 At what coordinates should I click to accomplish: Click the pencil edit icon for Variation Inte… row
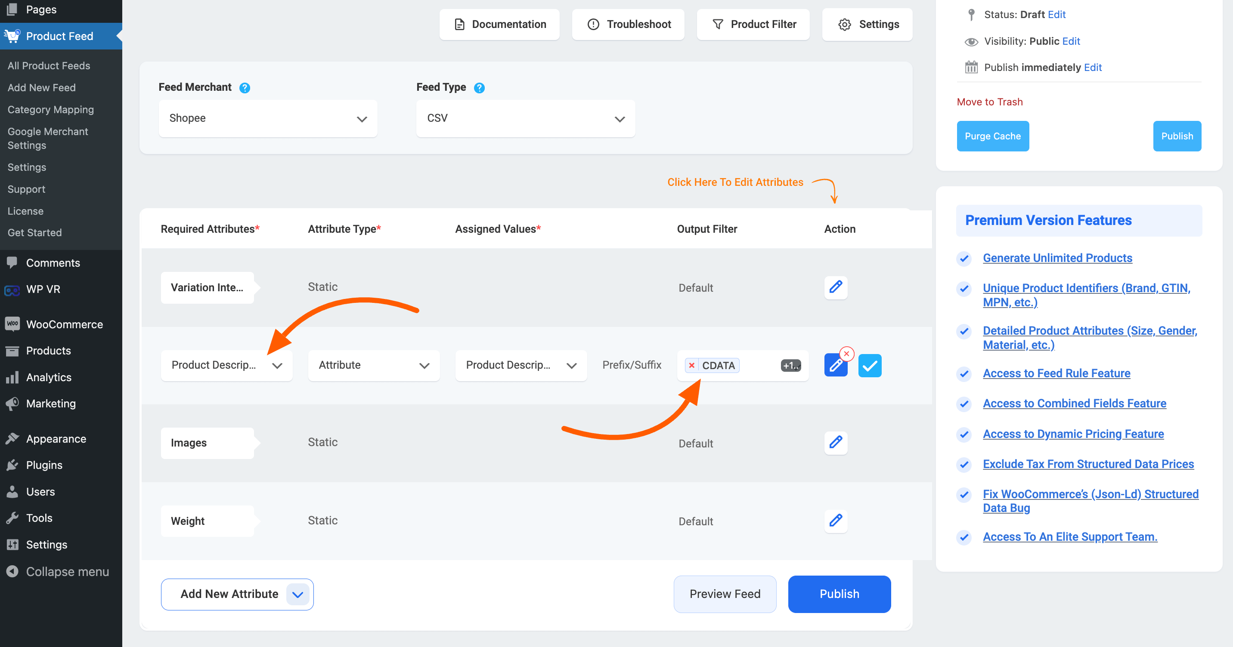click(836, 287)
